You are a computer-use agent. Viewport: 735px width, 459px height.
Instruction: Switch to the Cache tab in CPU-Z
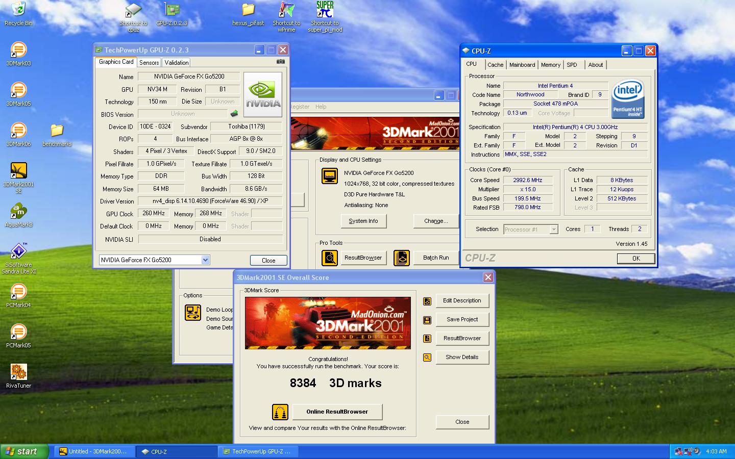(495, 65)
